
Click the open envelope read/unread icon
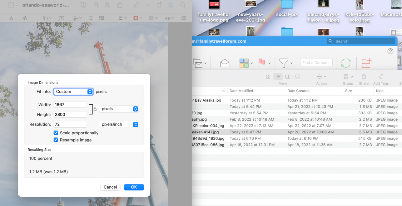[x=225, y=63]
